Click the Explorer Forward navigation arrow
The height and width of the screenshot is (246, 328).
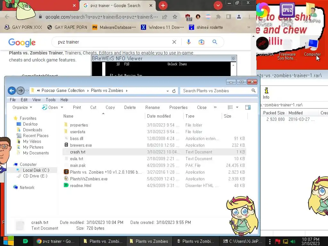pyautogui.click(x=20, y=91)
